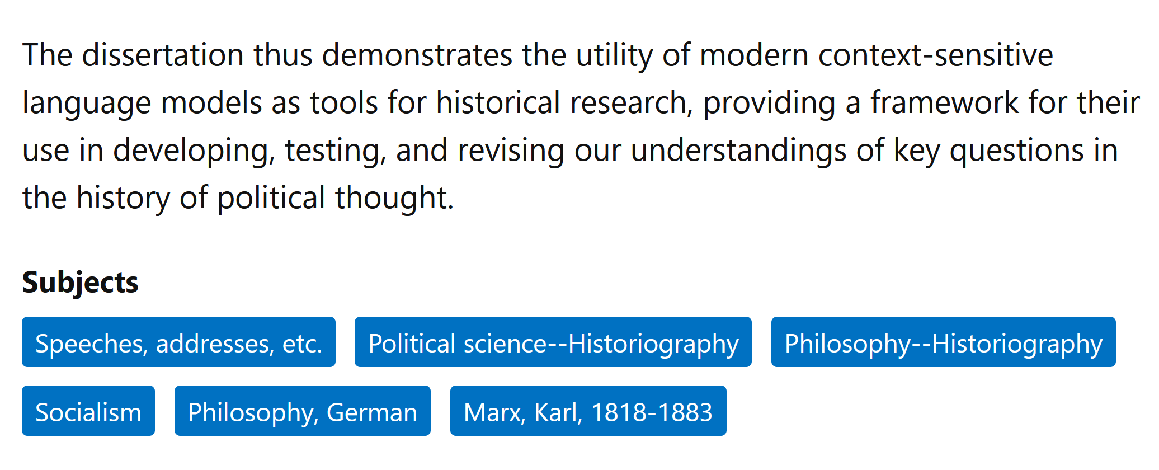Select the Political science--Historiography subject tag
Image resolution: width=1159 pixels, height=470 pixels.
[553, 342]
